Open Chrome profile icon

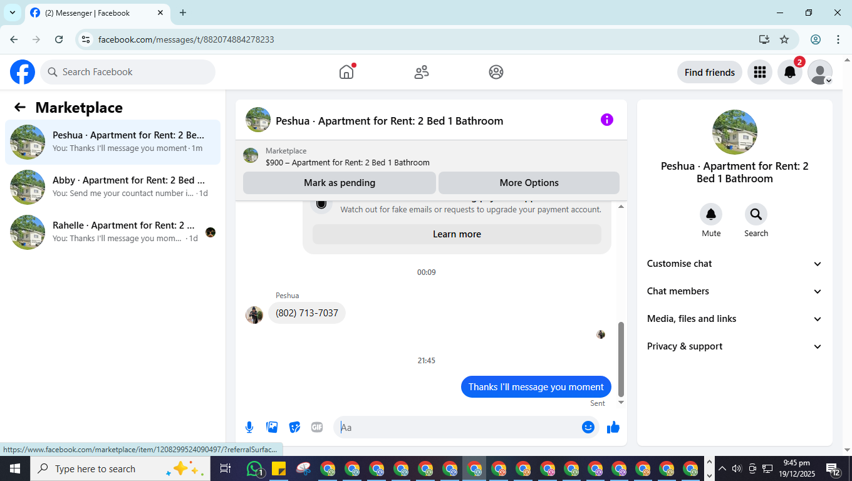pyautogui.click(x=816, y=39)
